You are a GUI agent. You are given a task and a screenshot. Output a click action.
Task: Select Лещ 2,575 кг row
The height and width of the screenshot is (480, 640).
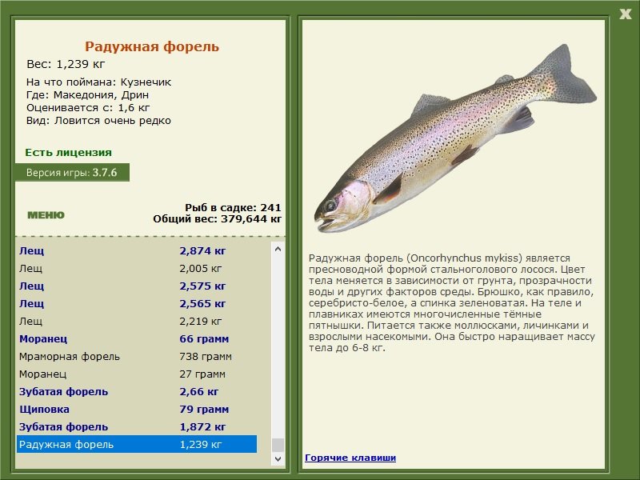click(x=137, y=286)
